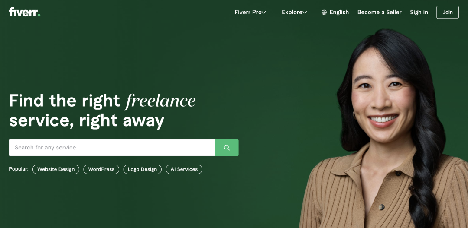The height and width of the screenshot is (228, 468).
Task: Open the Fiverr Pro menu label
Action: pyautogui.click(x=248, y=12)
